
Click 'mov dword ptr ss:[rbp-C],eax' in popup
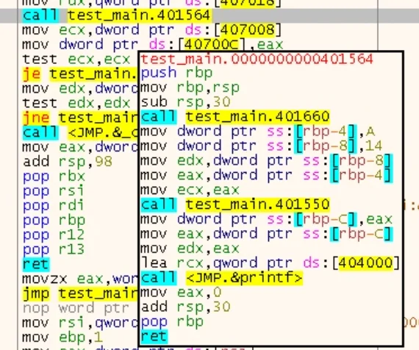[267, 219]
